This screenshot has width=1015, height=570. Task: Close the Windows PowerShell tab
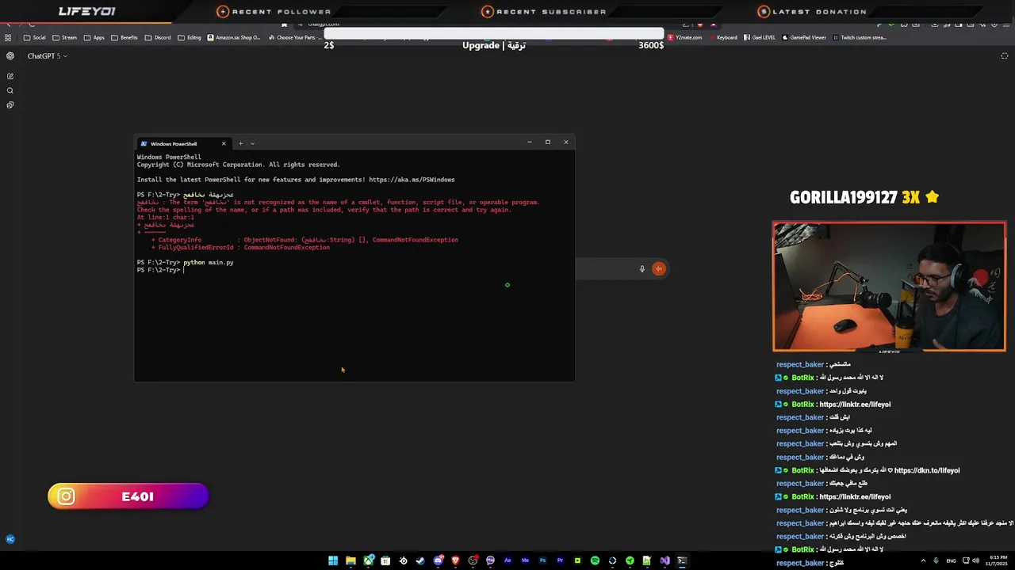pos(224,143)
